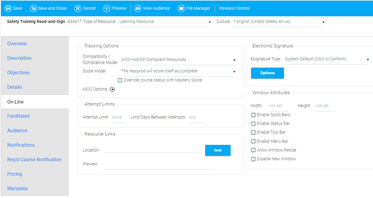Open Revision Control from toolbar
This screenshot has height=198, width=373.
pyautogui.click(x=234, y=8)
